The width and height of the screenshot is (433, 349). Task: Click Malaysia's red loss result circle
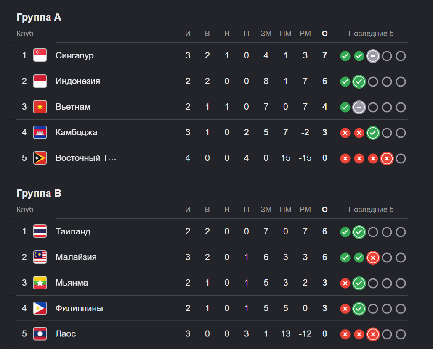(373, 258)
